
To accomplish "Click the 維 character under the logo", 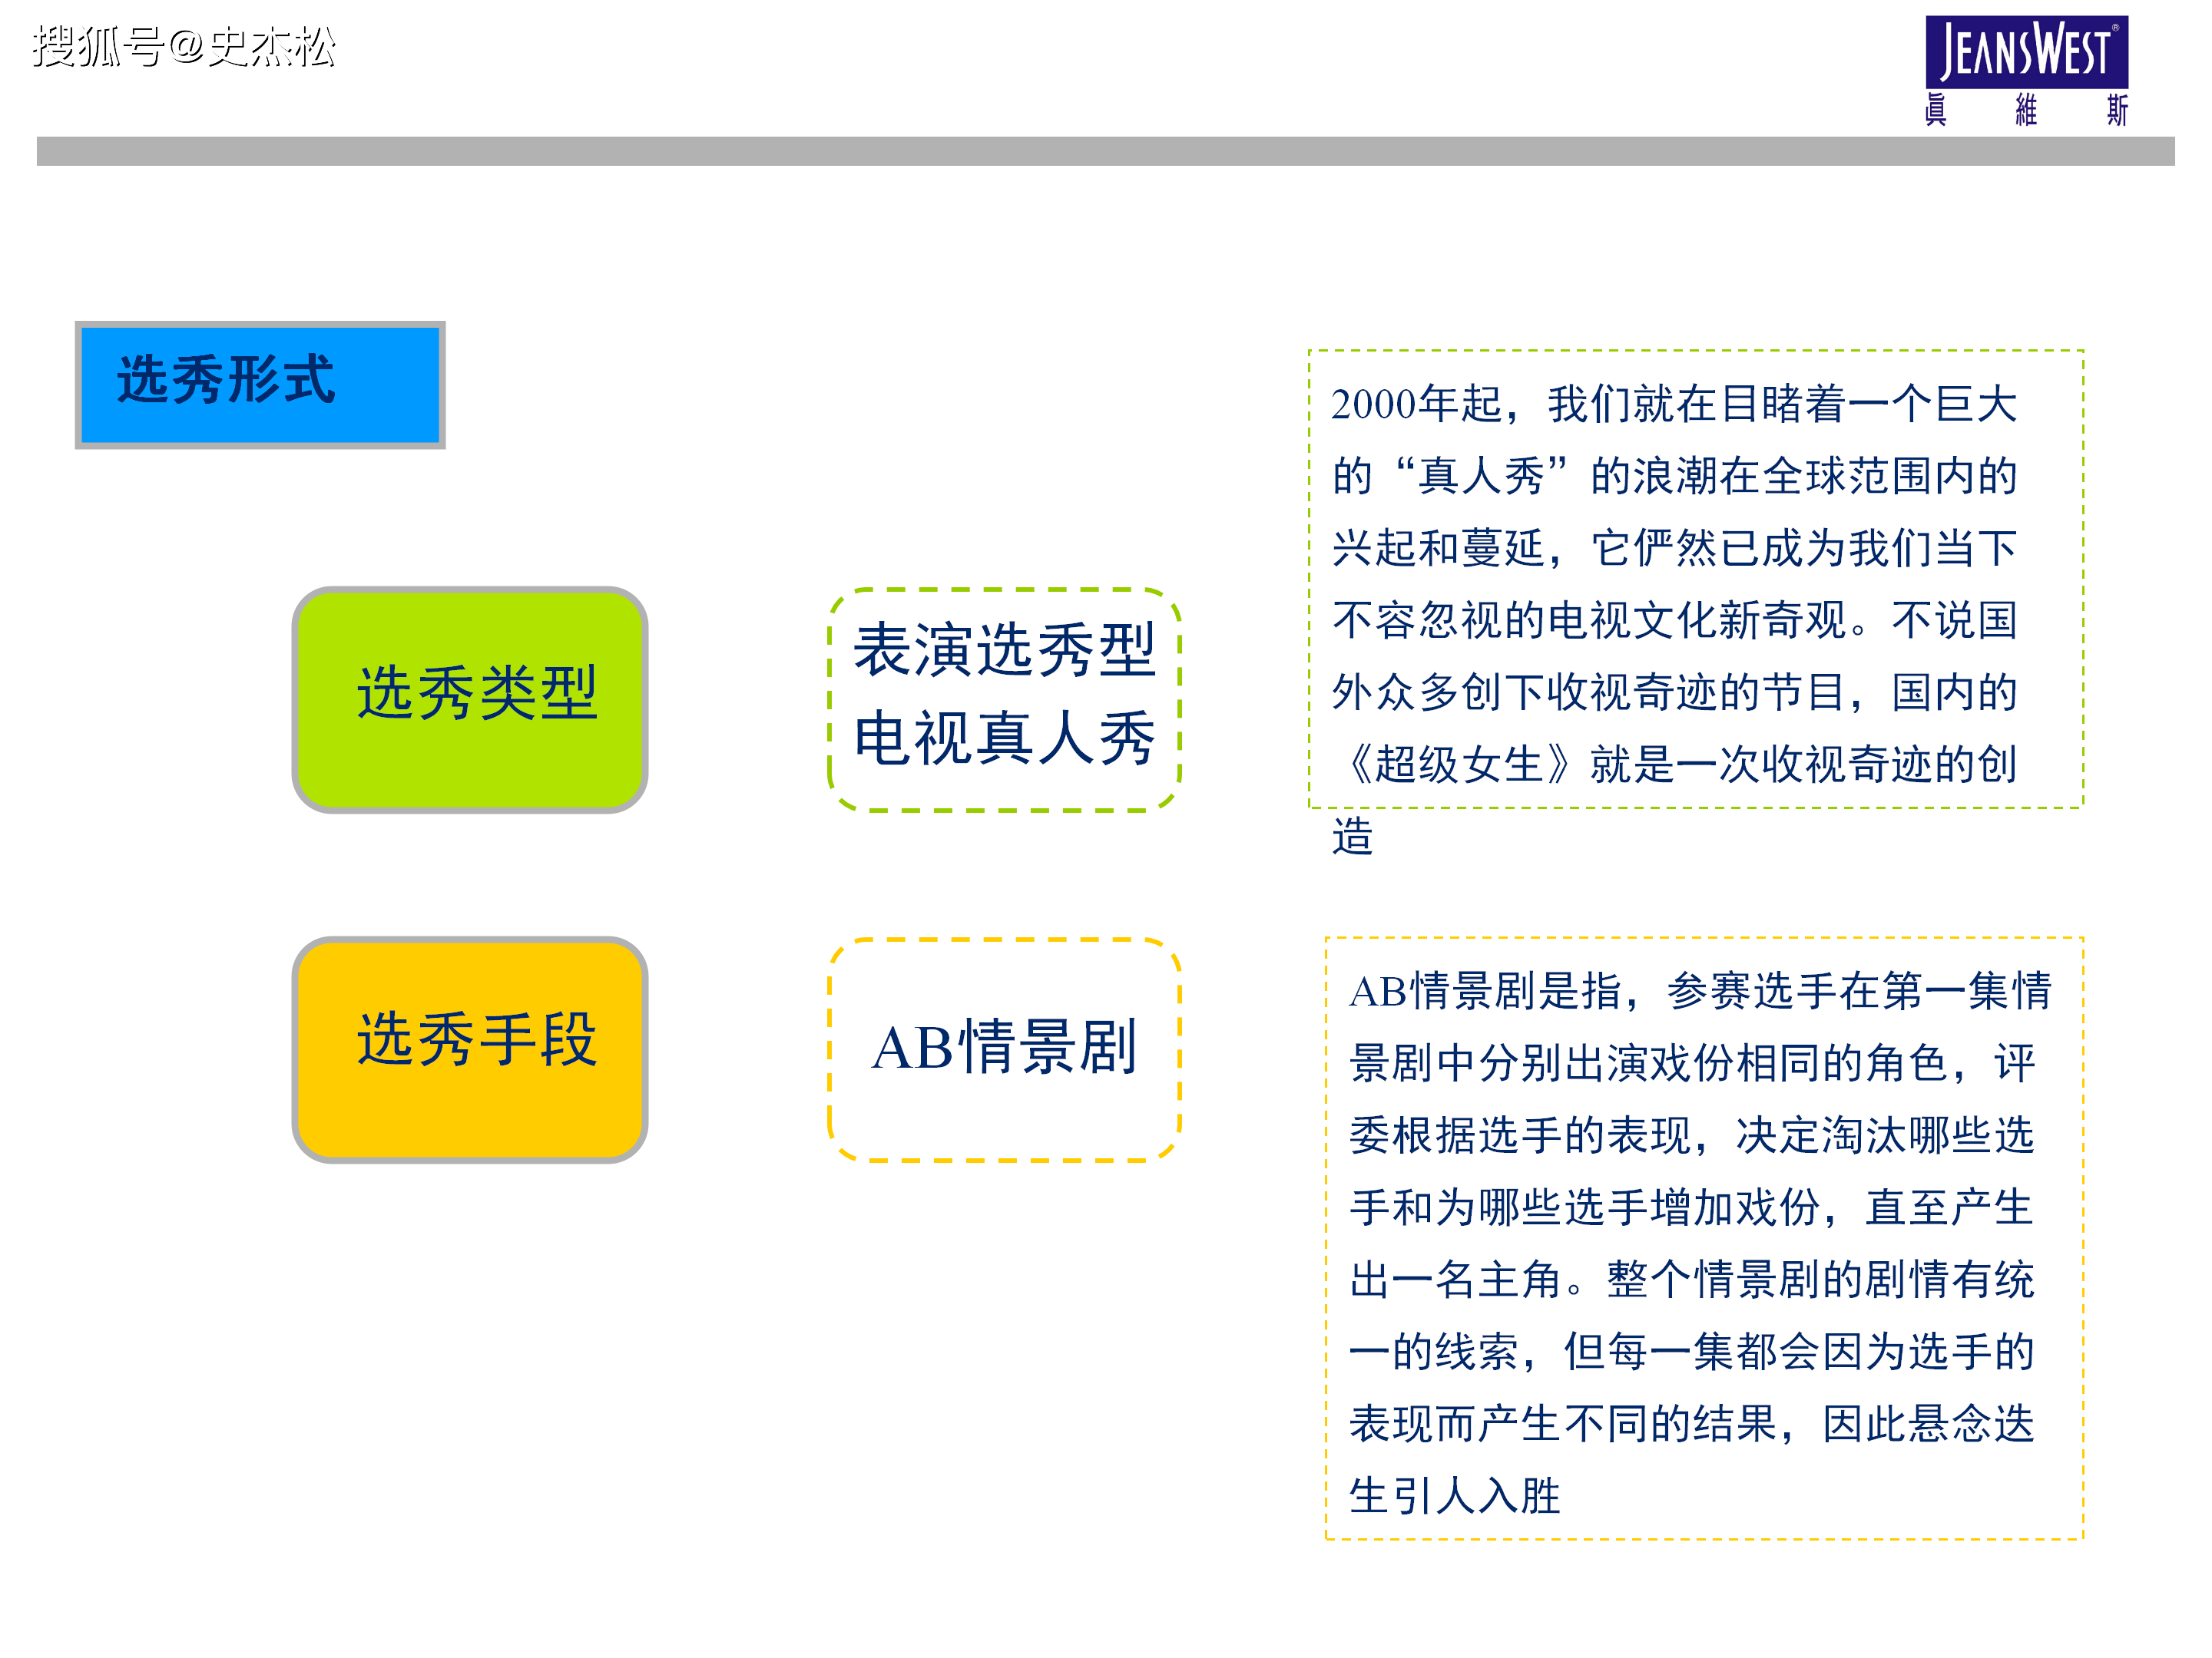I will coord(2025,109).
